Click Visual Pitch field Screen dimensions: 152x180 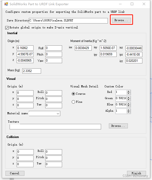pyautogui.click(x=54, y=99)
